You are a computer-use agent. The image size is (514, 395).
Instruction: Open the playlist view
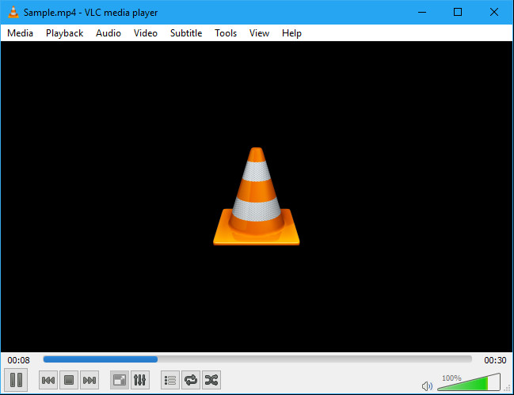pyautogui.click(x=170, y=380)
